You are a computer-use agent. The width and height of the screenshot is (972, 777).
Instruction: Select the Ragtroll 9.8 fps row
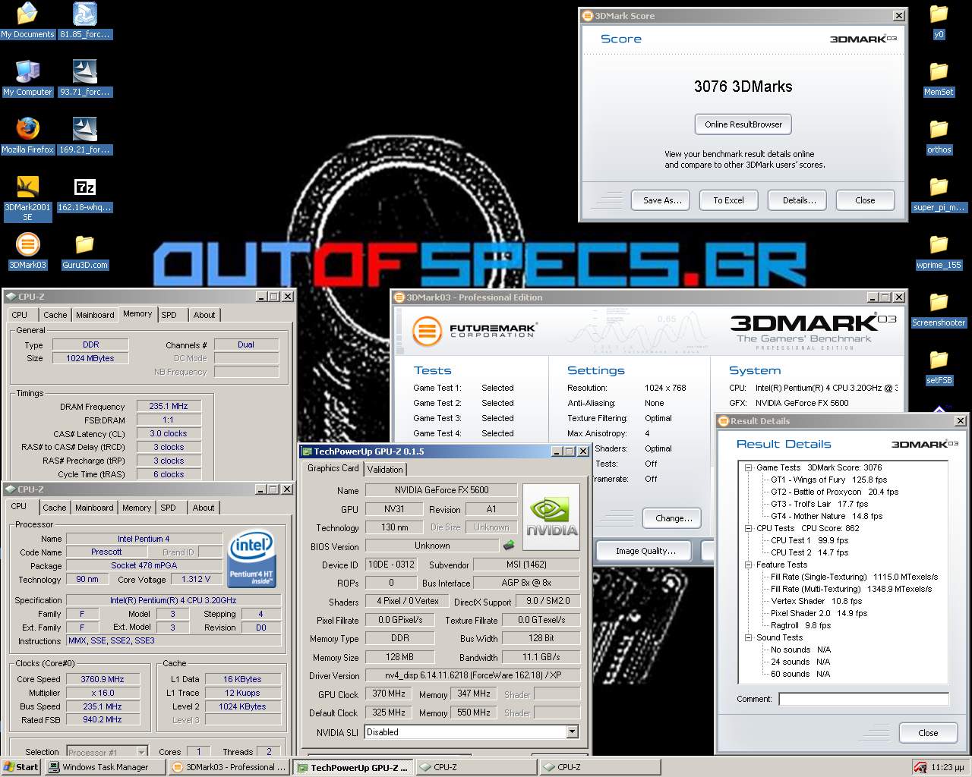(x=800, y=625)
